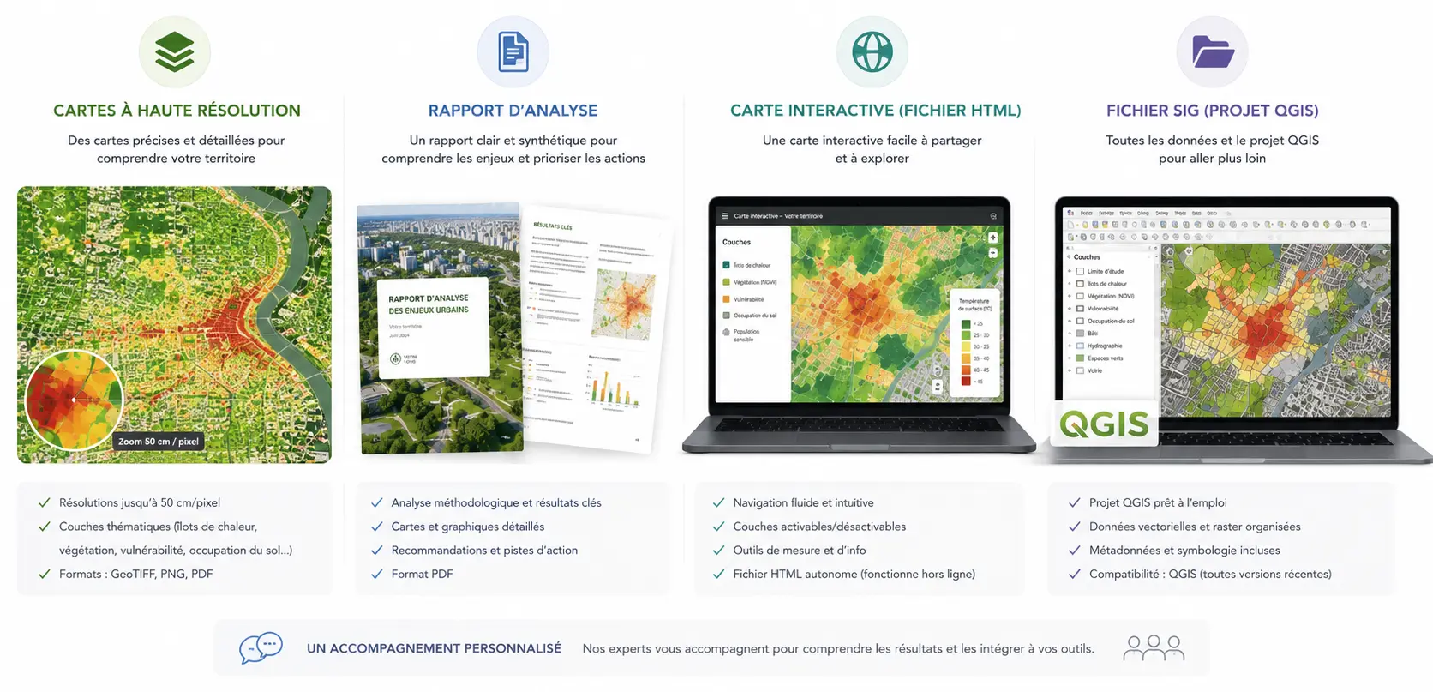Select Vulnérabilité layer in interactive map panel
This screenshot has width=1433, height=692.
pos(743,299)
